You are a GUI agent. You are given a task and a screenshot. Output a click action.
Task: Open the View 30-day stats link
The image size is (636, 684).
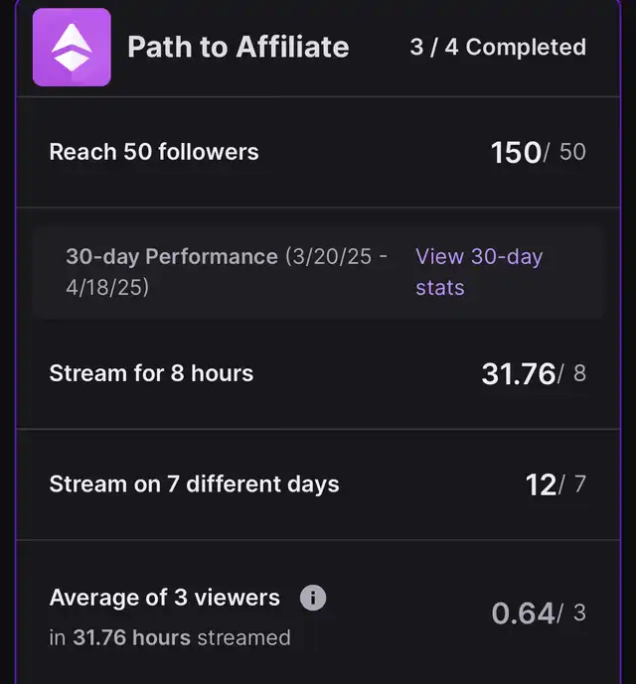pos(478,271)
